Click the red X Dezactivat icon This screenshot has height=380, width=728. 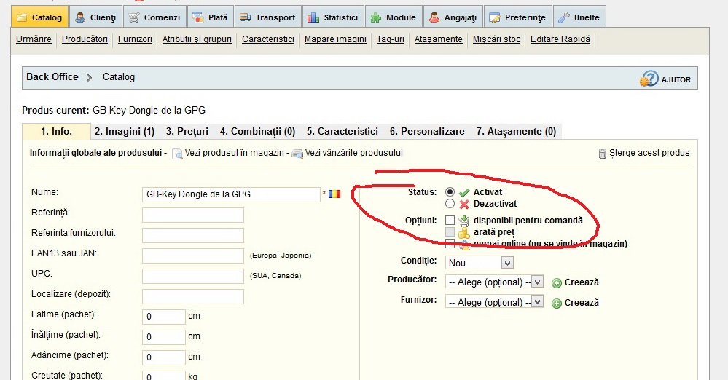[463, 204]
